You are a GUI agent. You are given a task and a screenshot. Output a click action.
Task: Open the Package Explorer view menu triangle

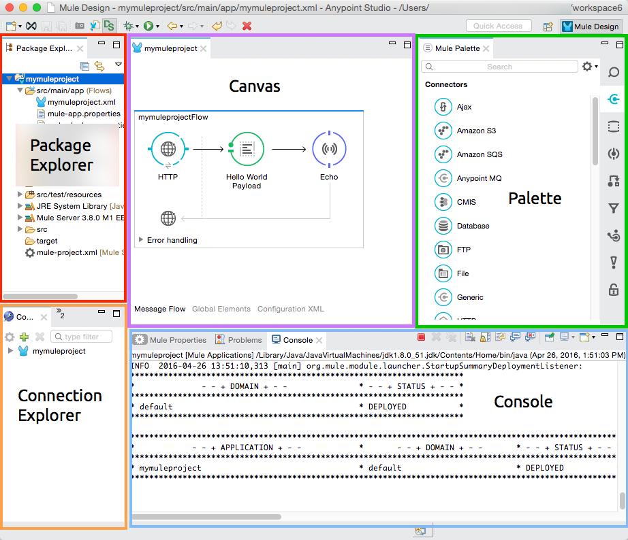(x=118, y=65)
